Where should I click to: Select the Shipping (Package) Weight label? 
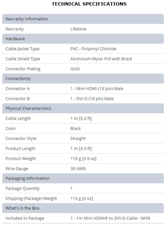(31, 199)
